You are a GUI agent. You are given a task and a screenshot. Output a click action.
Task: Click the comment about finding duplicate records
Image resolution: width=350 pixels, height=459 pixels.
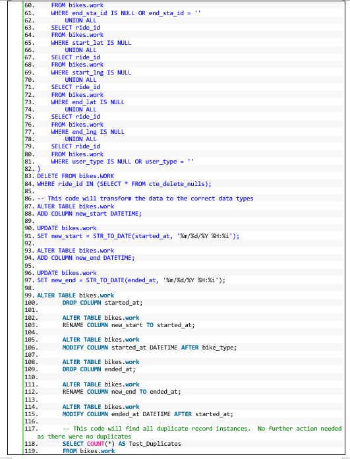click(x=189, y=433)
